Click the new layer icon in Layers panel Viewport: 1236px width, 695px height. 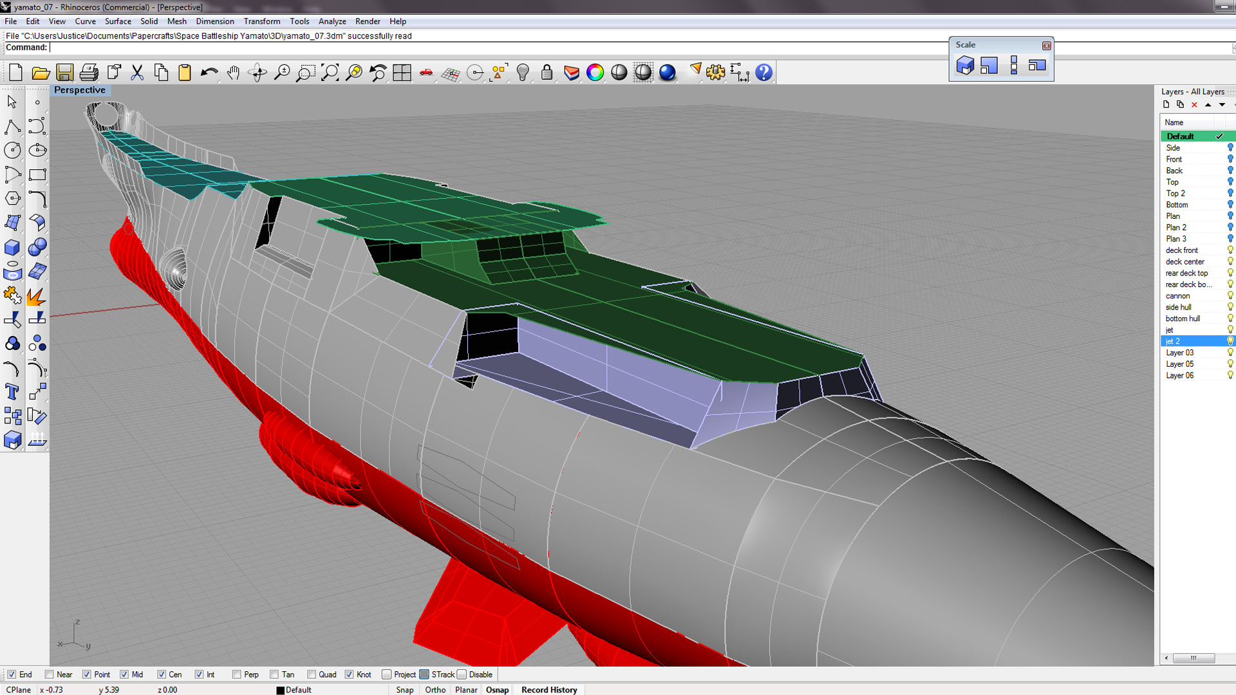tap(1166, 105)
